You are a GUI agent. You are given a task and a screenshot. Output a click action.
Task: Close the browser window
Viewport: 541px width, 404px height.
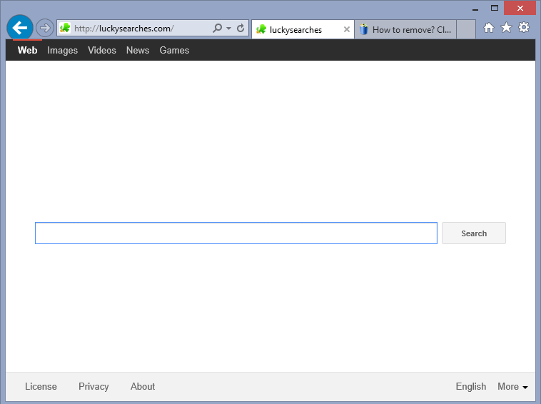coord(520,8)
